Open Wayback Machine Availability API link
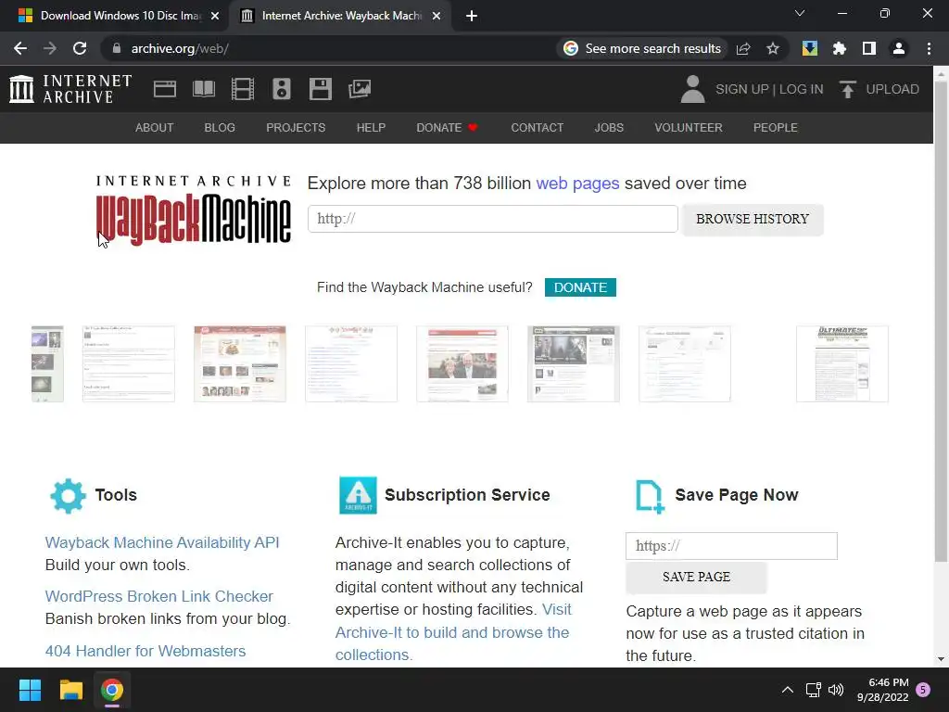949x712 pixels. coord(162,542)
